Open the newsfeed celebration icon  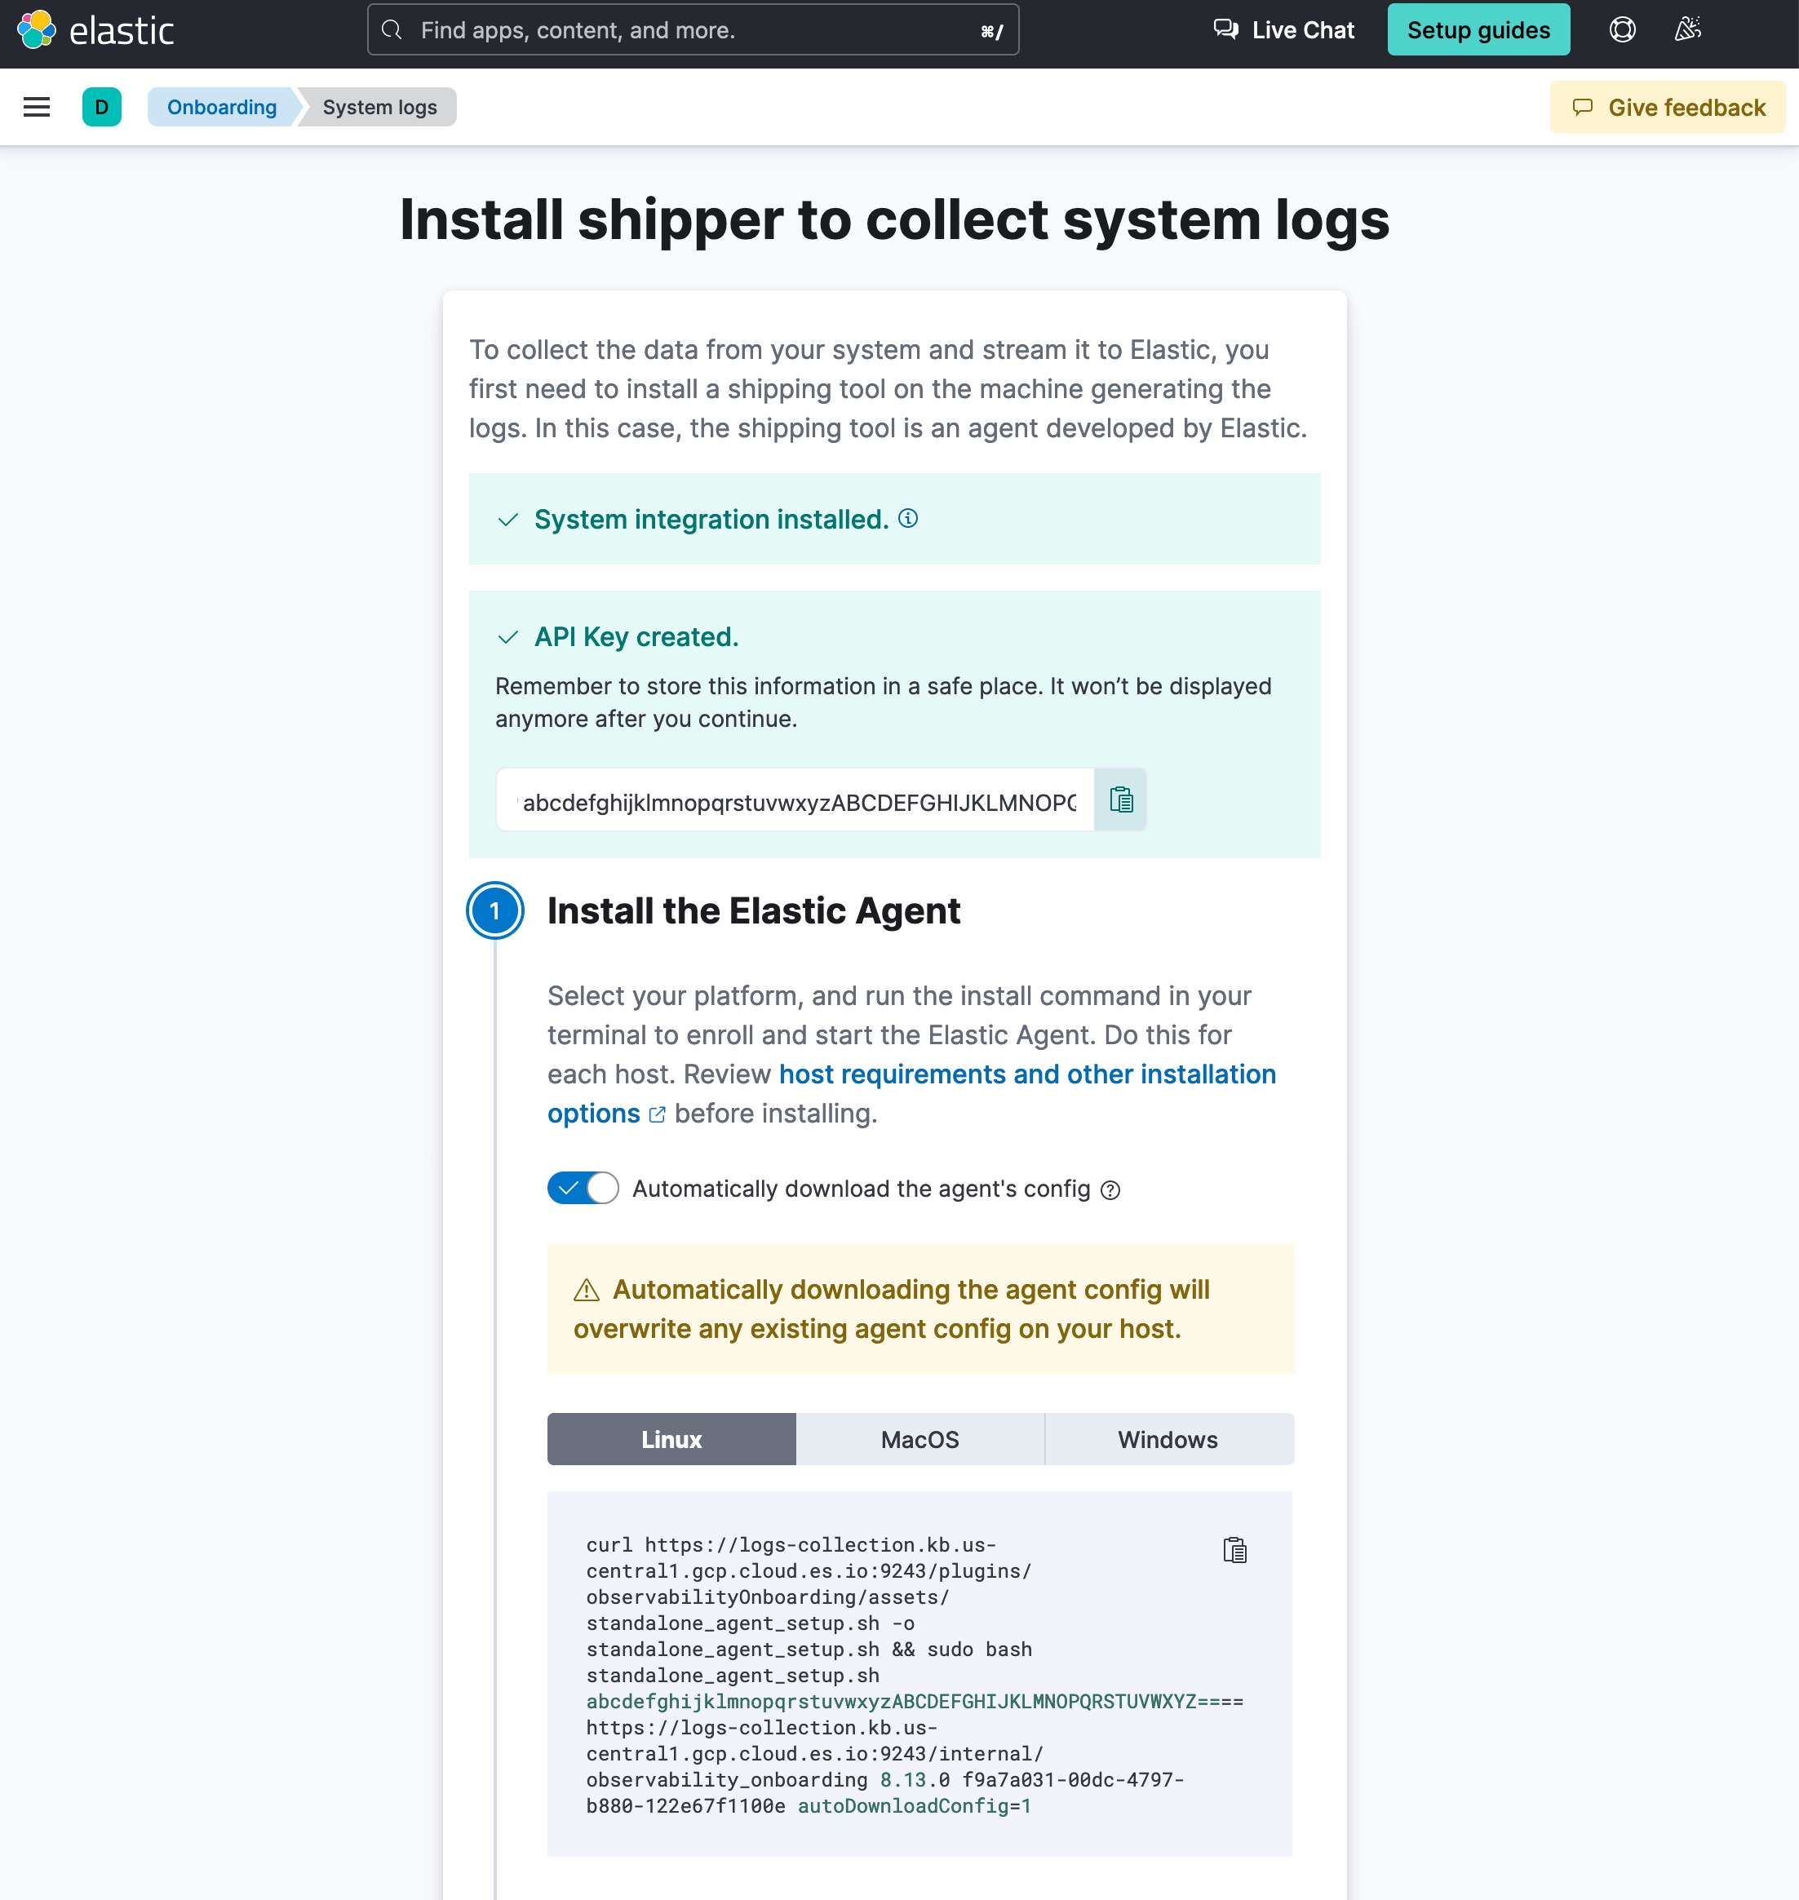pos(1688,29)
